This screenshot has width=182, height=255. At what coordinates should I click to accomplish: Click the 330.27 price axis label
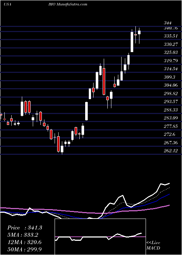(171, 44)
